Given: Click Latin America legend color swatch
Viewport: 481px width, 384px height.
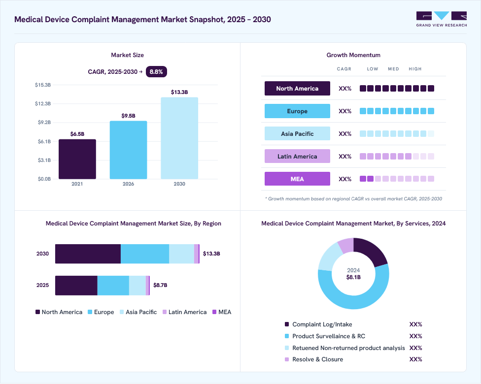Looking at the screenshot, I should (x=165, y=312).
